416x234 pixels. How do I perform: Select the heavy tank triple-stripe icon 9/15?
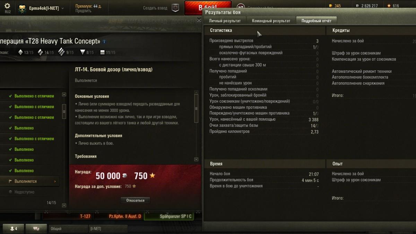61,52
